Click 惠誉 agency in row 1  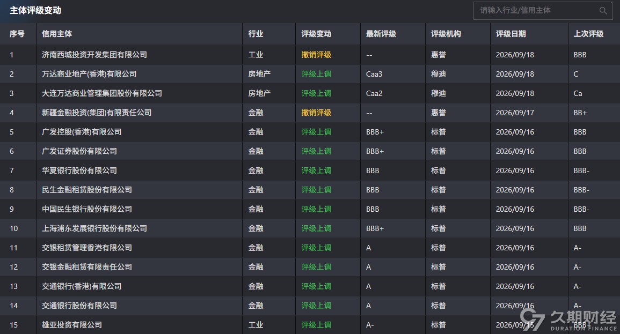point(439,55)
